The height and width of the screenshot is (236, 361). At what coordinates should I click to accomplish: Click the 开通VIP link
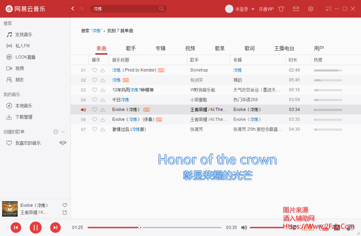(266, 9)
